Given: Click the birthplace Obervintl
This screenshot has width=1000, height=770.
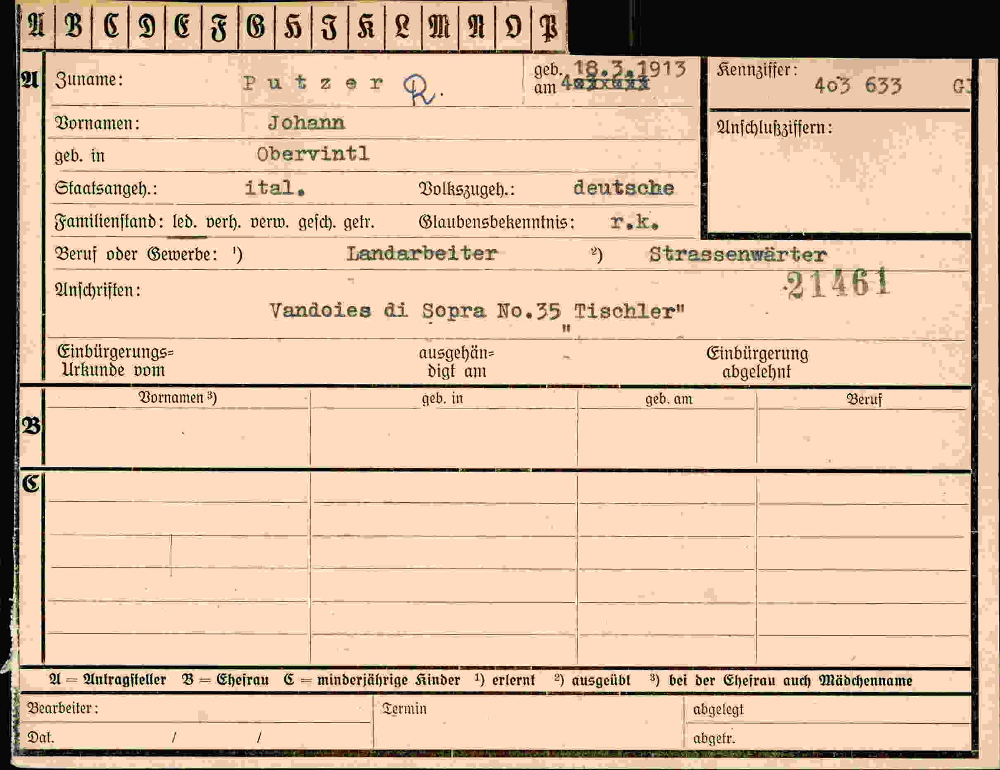Looking at the screenshot, I should tap(313, 154).
